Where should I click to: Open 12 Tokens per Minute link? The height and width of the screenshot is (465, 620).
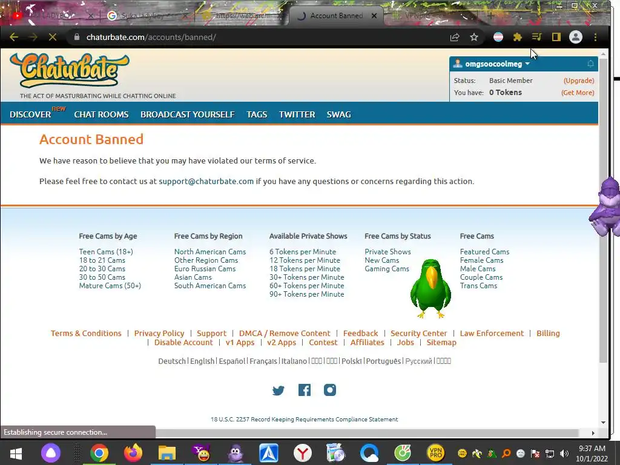click(x=305, y=260)
